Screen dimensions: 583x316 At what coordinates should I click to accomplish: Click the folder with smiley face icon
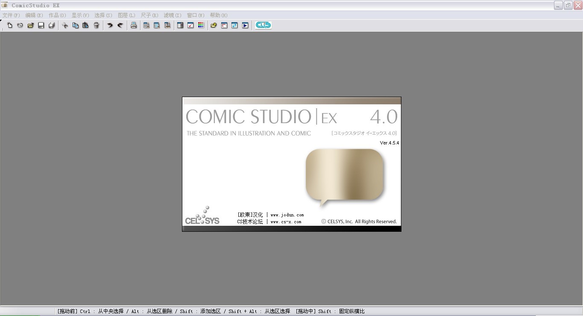pos(214,25)
